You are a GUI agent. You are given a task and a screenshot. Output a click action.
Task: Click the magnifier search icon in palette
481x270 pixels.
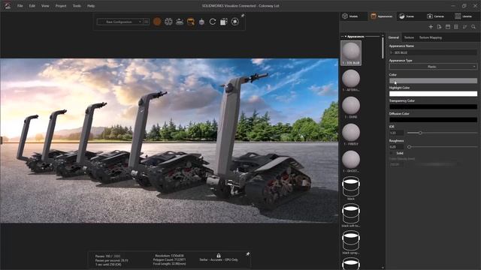click(473, 27)
